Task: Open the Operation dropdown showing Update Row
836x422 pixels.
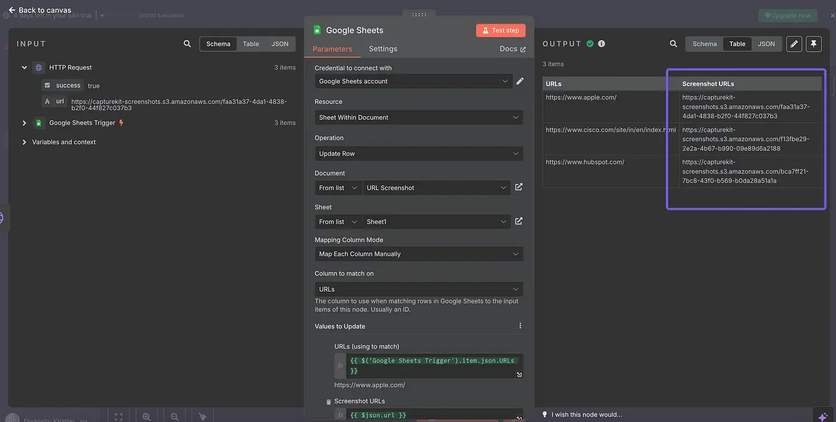Action: pos(419,153)
